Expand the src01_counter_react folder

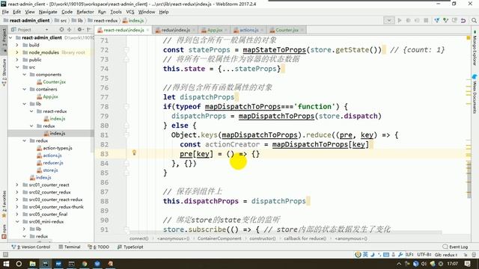17,185
